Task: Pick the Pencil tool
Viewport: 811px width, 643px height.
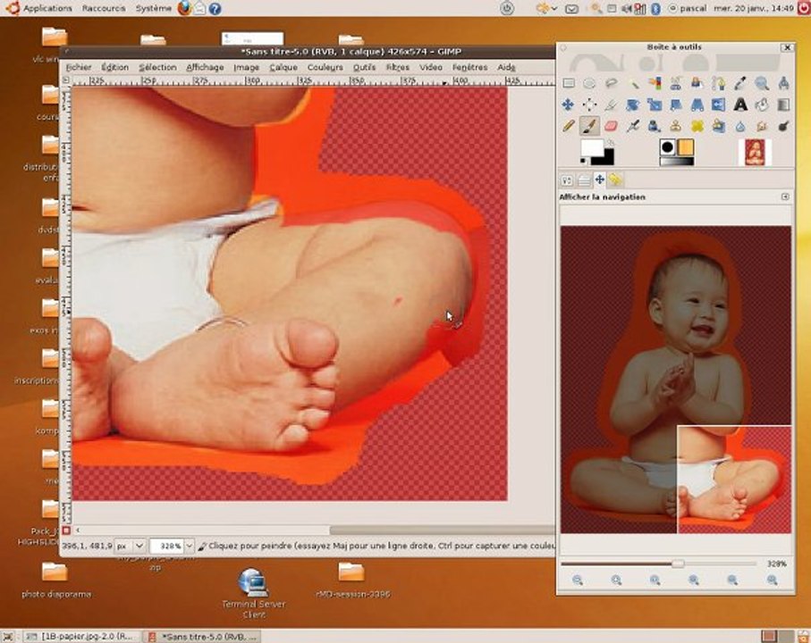Action: pos(568,126)
